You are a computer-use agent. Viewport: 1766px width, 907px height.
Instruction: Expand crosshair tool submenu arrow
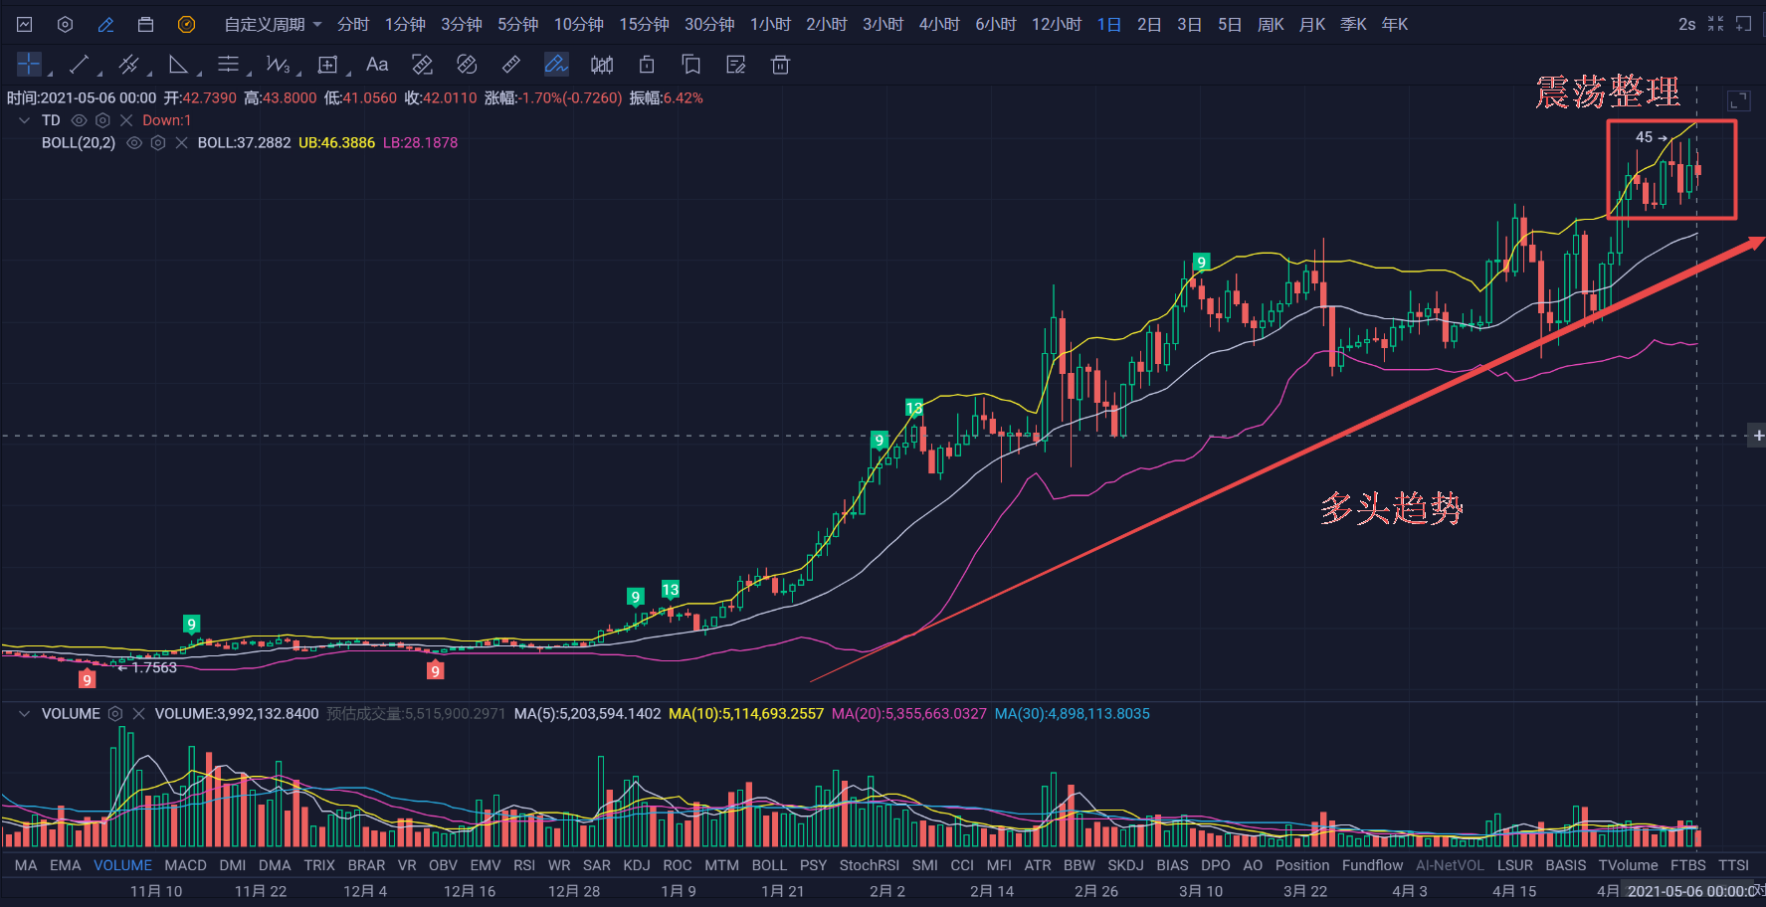50,73
